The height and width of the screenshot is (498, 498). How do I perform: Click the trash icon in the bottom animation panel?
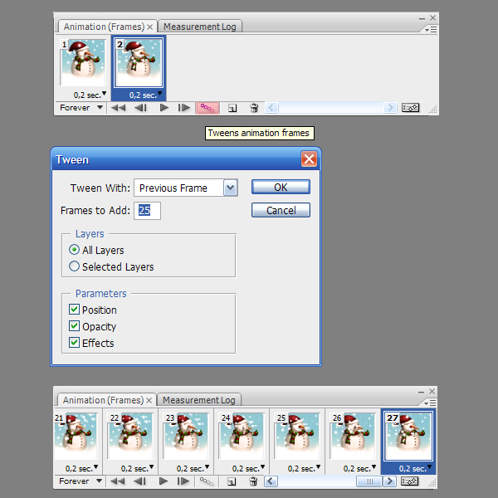pos(254,481)
